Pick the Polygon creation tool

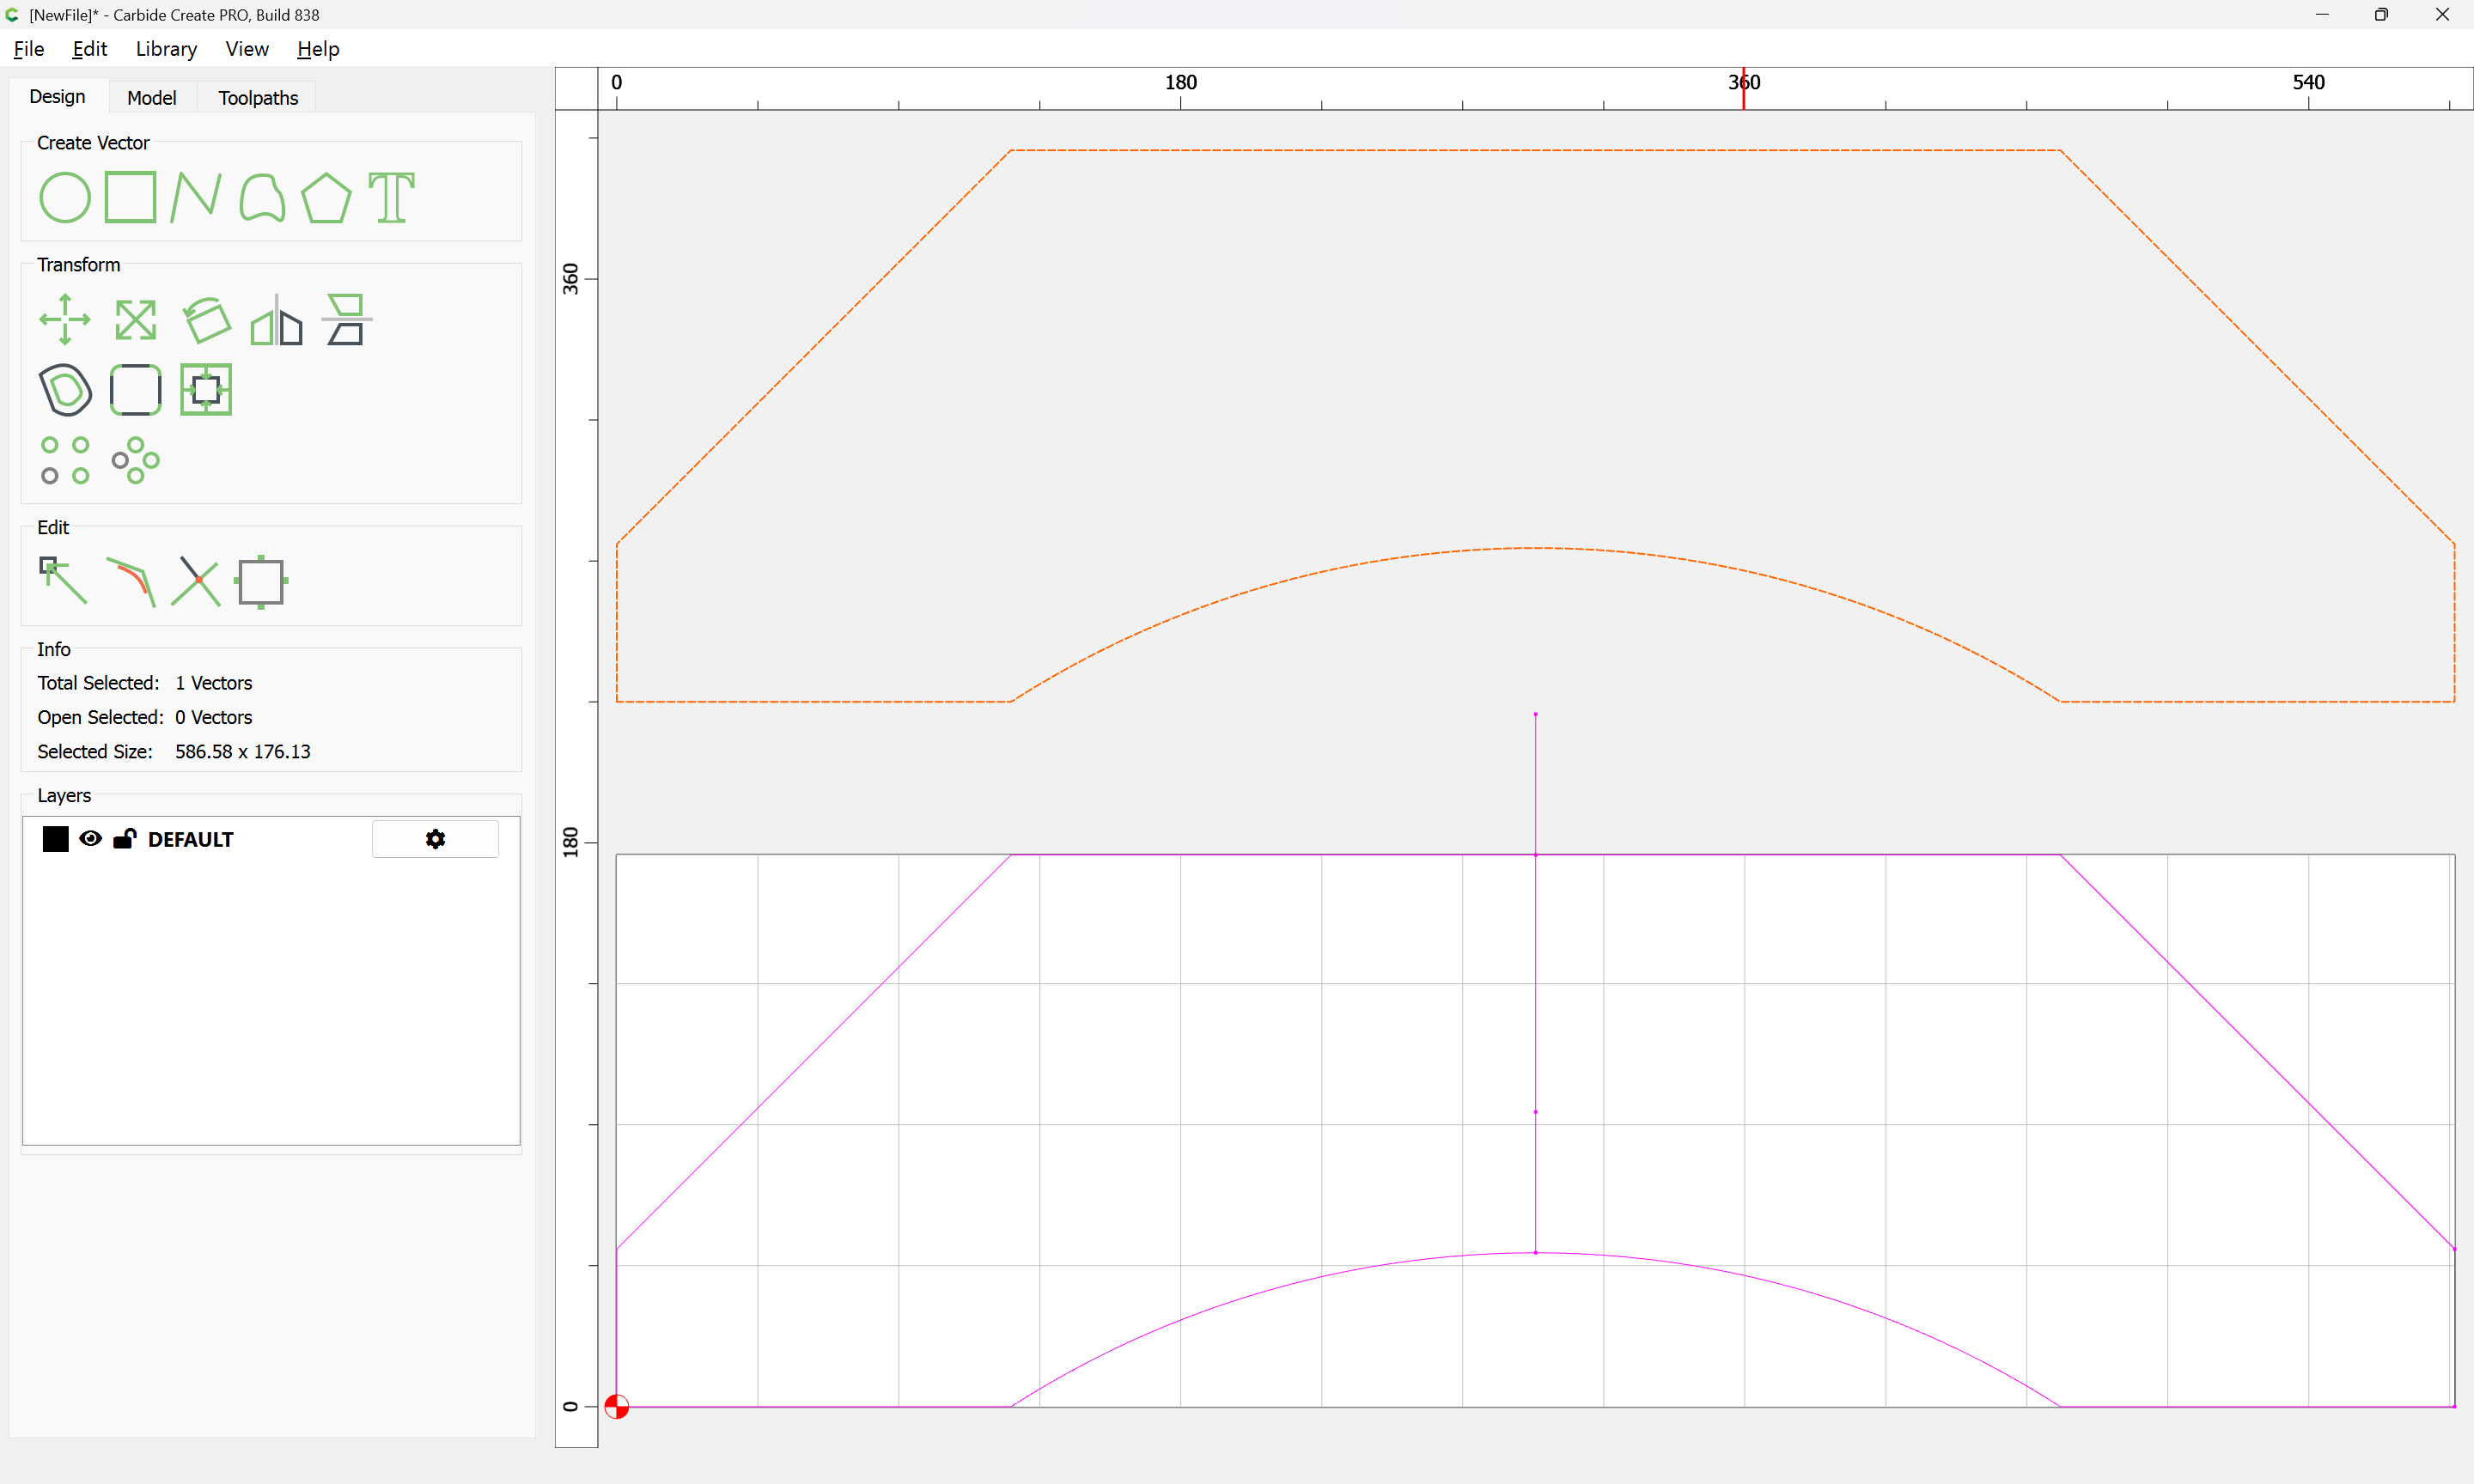click(326, 197)
